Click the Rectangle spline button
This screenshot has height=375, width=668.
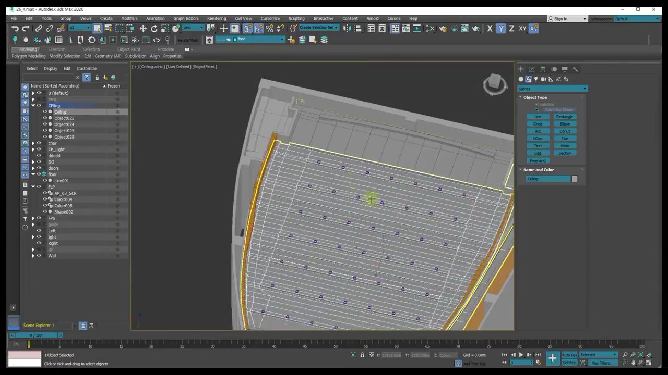point(564,117)
